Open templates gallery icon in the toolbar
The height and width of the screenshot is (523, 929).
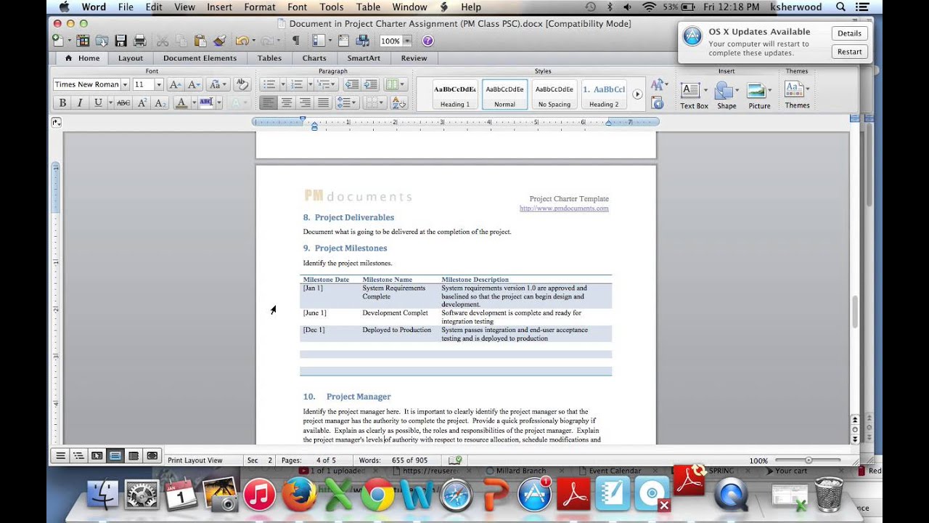(x=83, y=41)
